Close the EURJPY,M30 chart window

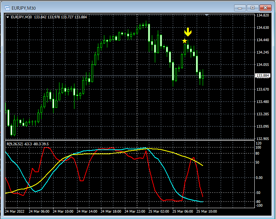[x=266, y=8]
